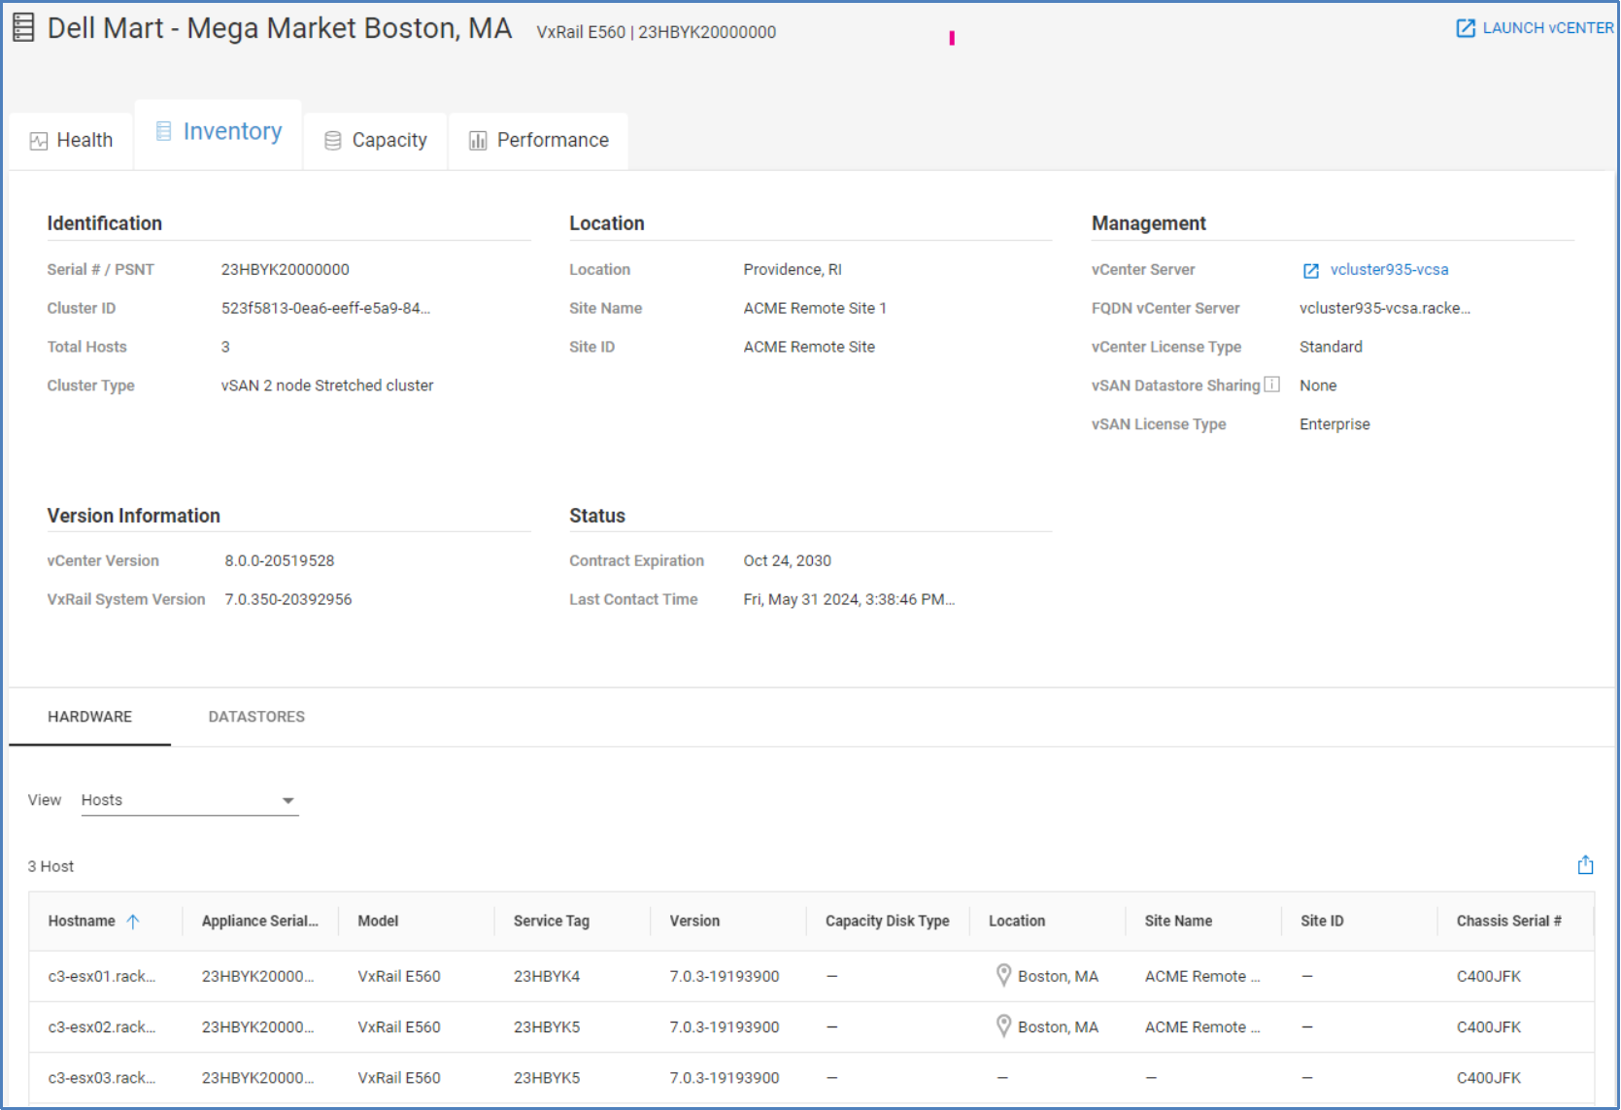
Task: Click the external link icon beside vcluster935-vcsa
Action: click(1311, 271)
